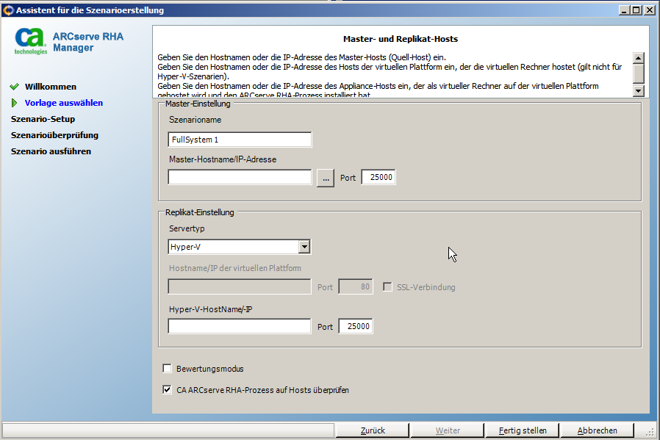Uncheck CA ARCserve RHA-Prozess auf Hosts überprüfen
The height and width of the screenshot is (440, 660).
[167, 389]
